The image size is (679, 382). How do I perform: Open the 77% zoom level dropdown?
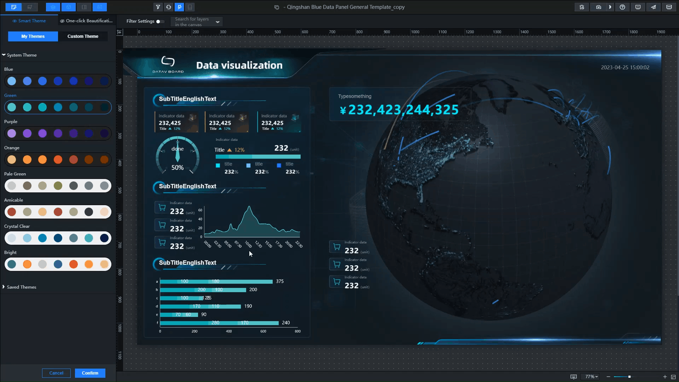(591, 377)
